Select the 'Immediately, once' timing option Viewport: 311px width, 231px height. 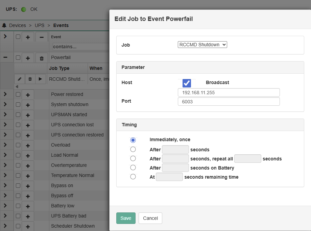coord(133,140)
